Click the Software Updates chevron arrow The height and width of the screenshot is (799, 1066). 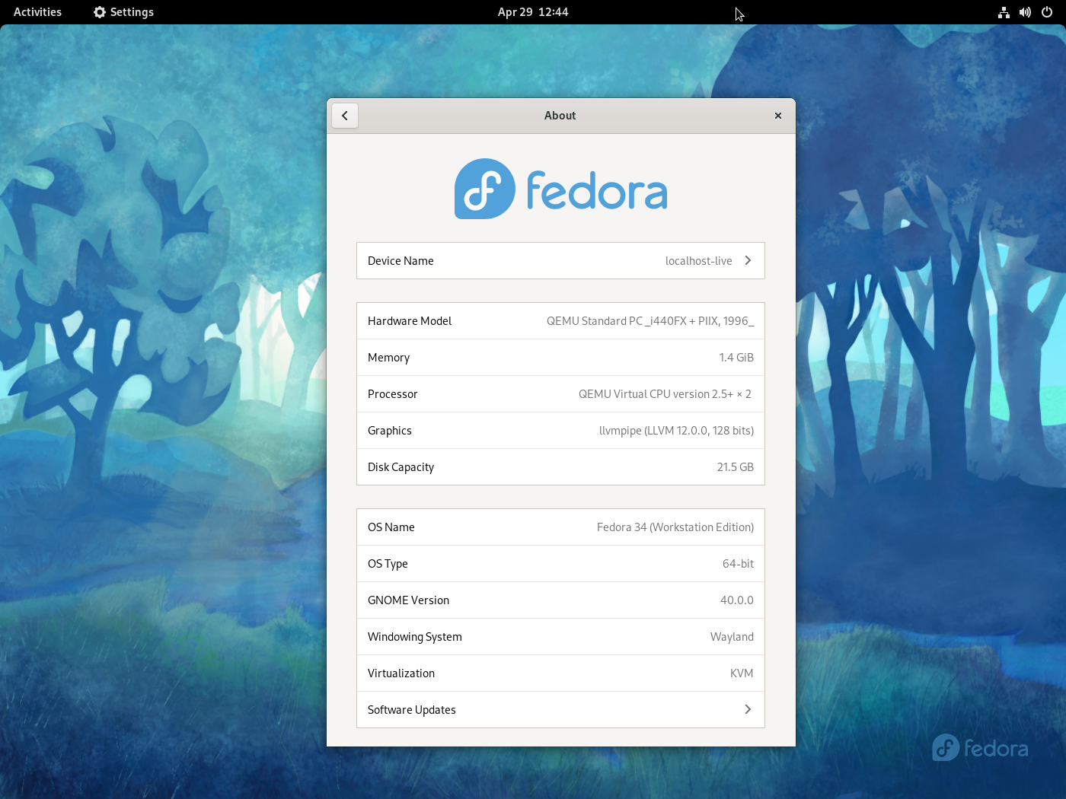pyautogui.click(x=748, y=710)
